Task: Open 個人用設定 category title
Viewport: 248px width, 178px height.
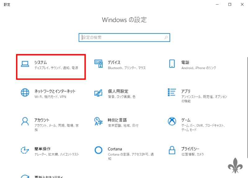Action: [x=118, y=91]
